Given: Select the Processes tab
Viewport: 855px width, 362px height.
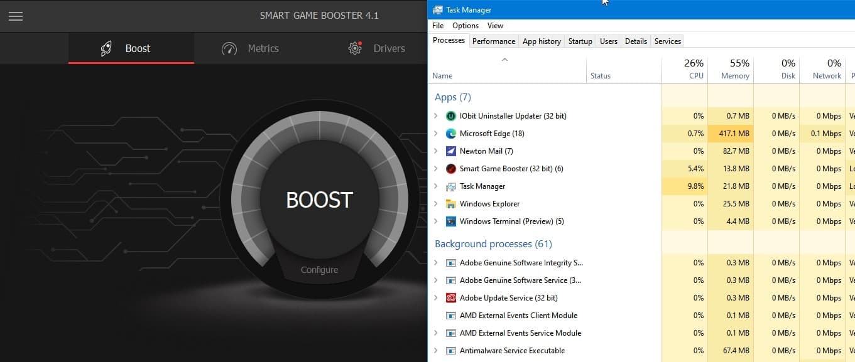Looking at the screenshot, I should pyautogui.click(x=449, y=40).
